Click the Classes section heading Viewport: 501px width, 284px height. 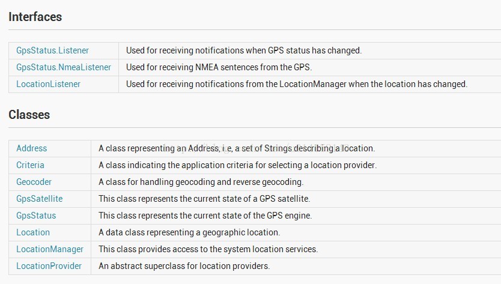tap(29, 115)
